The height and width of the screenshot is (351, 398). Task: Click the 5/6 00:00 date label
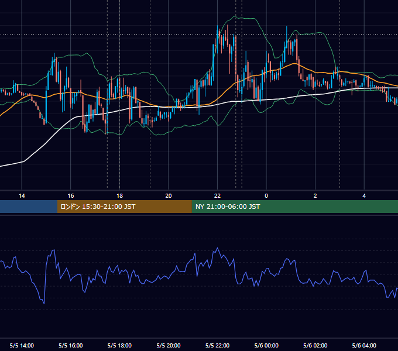pyautogui.click(x=266, y=345)
